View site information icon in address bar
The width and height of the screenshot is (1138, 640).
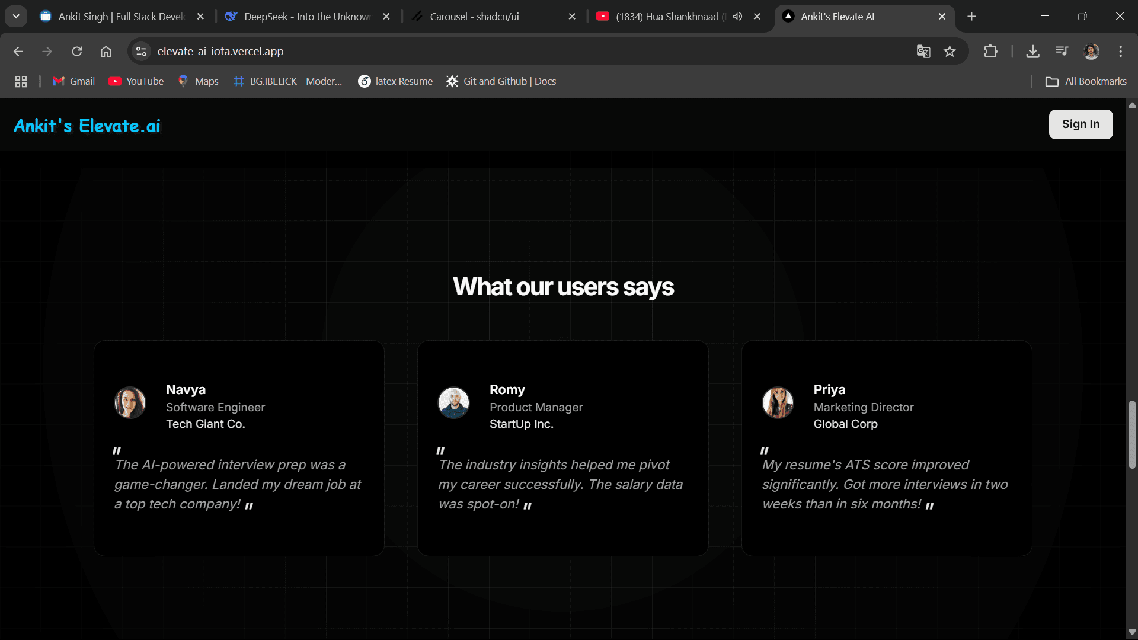click(141, 52)
